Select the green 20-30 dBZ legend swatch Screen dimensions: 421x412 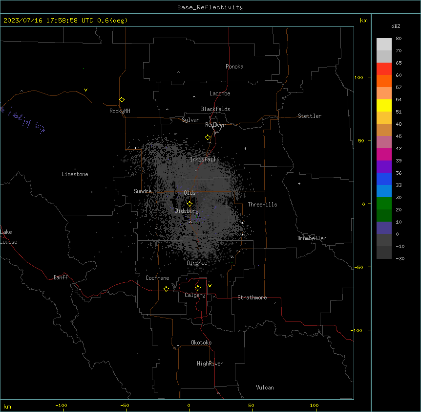coord(384,204)
